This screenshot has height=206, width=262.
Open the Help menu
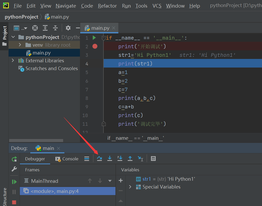[195, 6]
